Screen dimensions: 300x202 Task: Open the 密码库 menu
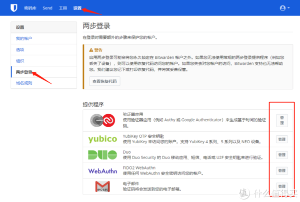click(30, 8)
